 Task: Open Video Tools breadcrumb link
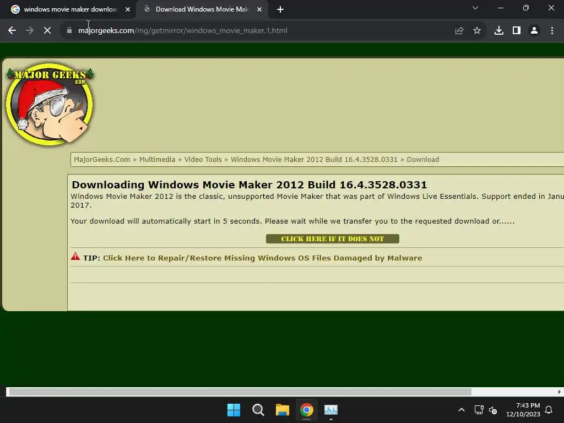click(x=203, y=160)
